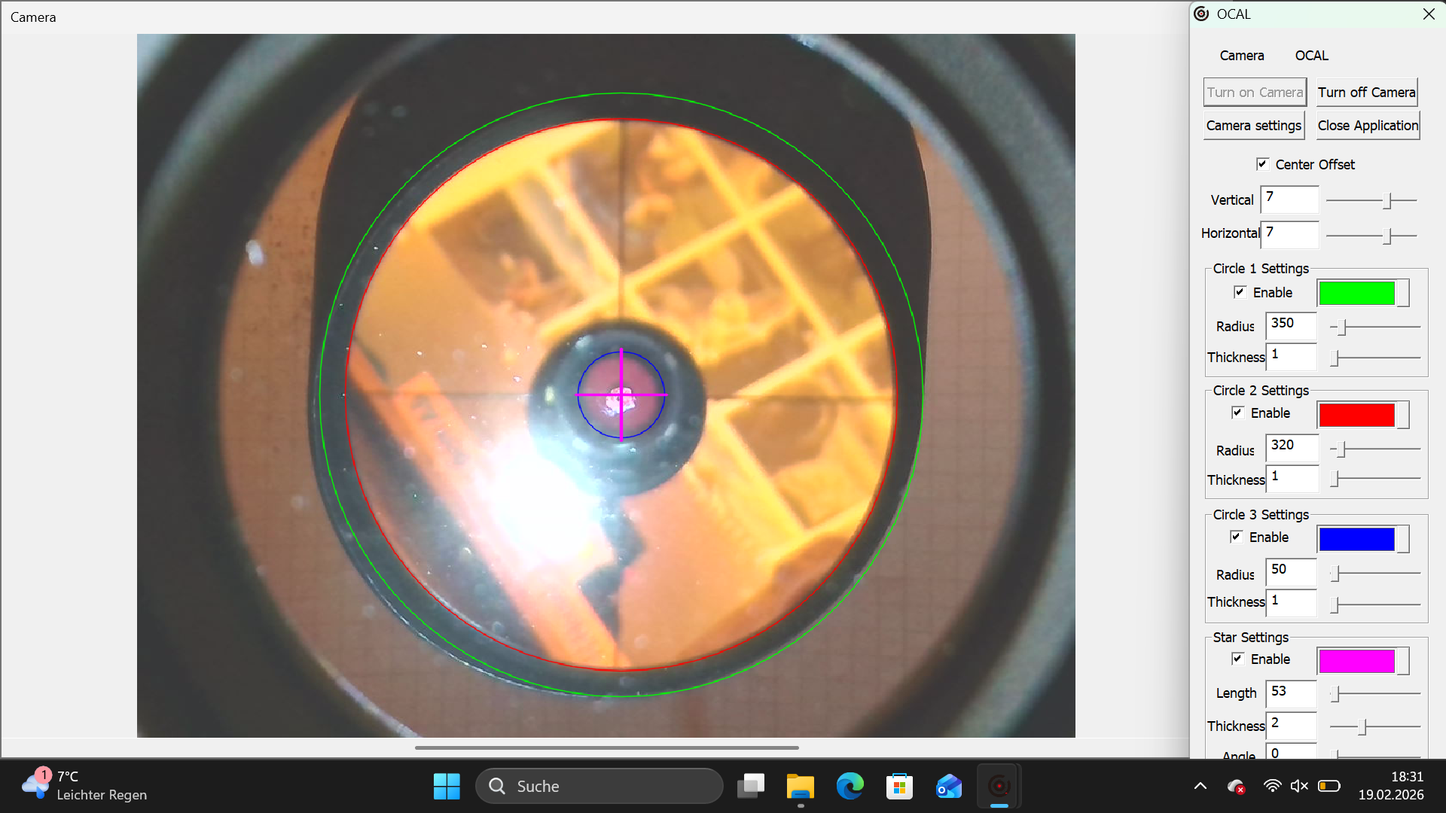Viewport: 1446px width, 813px height.
Task: Click Close Application button
Action: 1368,126
